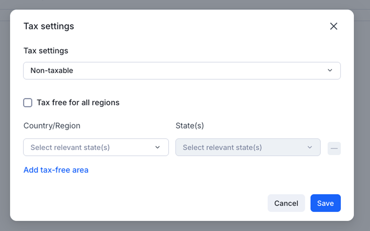370x231 pixels.
Task: Open the Country/Region selection dropdown
Action: [96, 147]
